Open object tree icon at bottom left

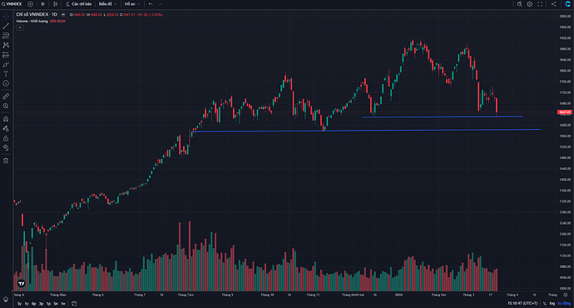6,299
